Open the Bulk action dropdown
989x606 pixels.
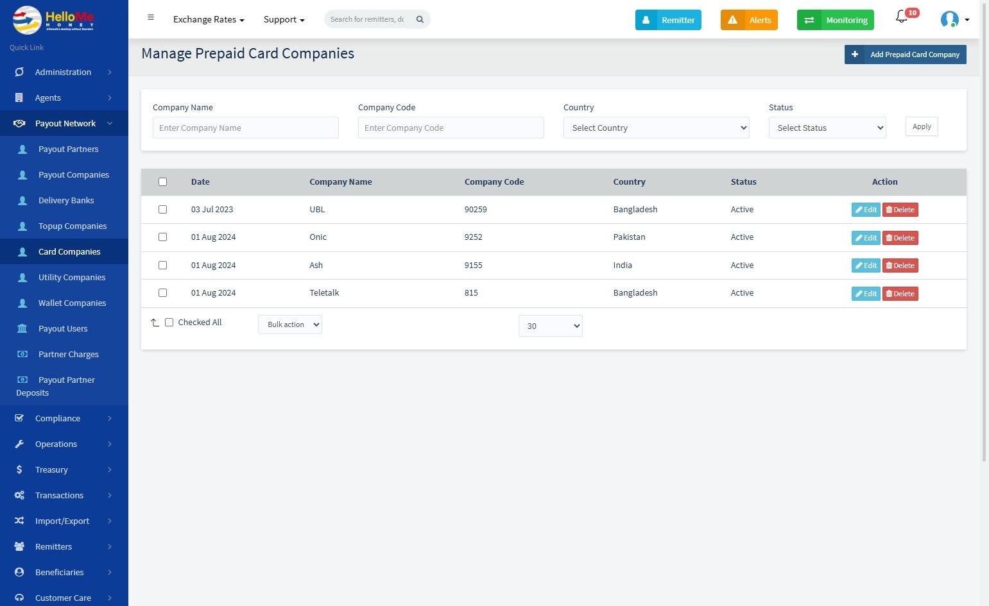pyautogui.click(x=290, y=324)
